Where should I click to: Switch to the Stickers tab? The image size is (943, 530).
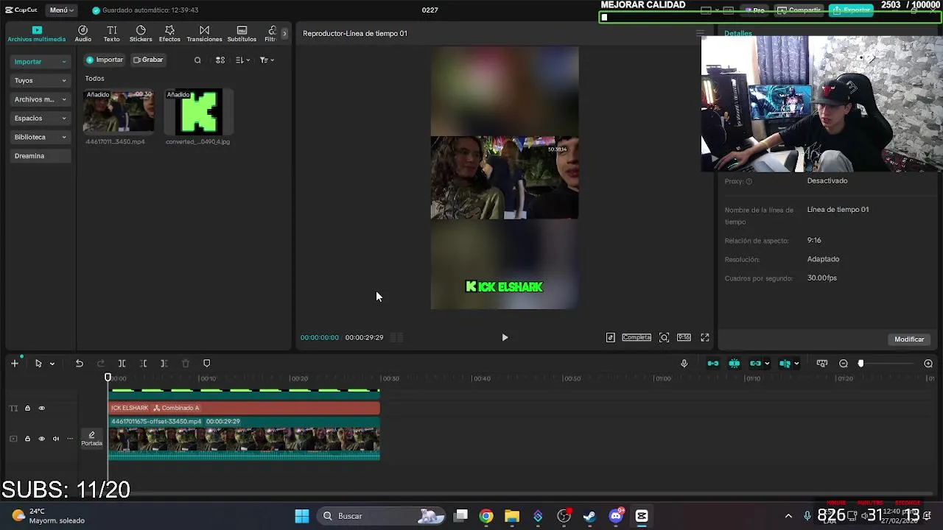pos(141,34)
